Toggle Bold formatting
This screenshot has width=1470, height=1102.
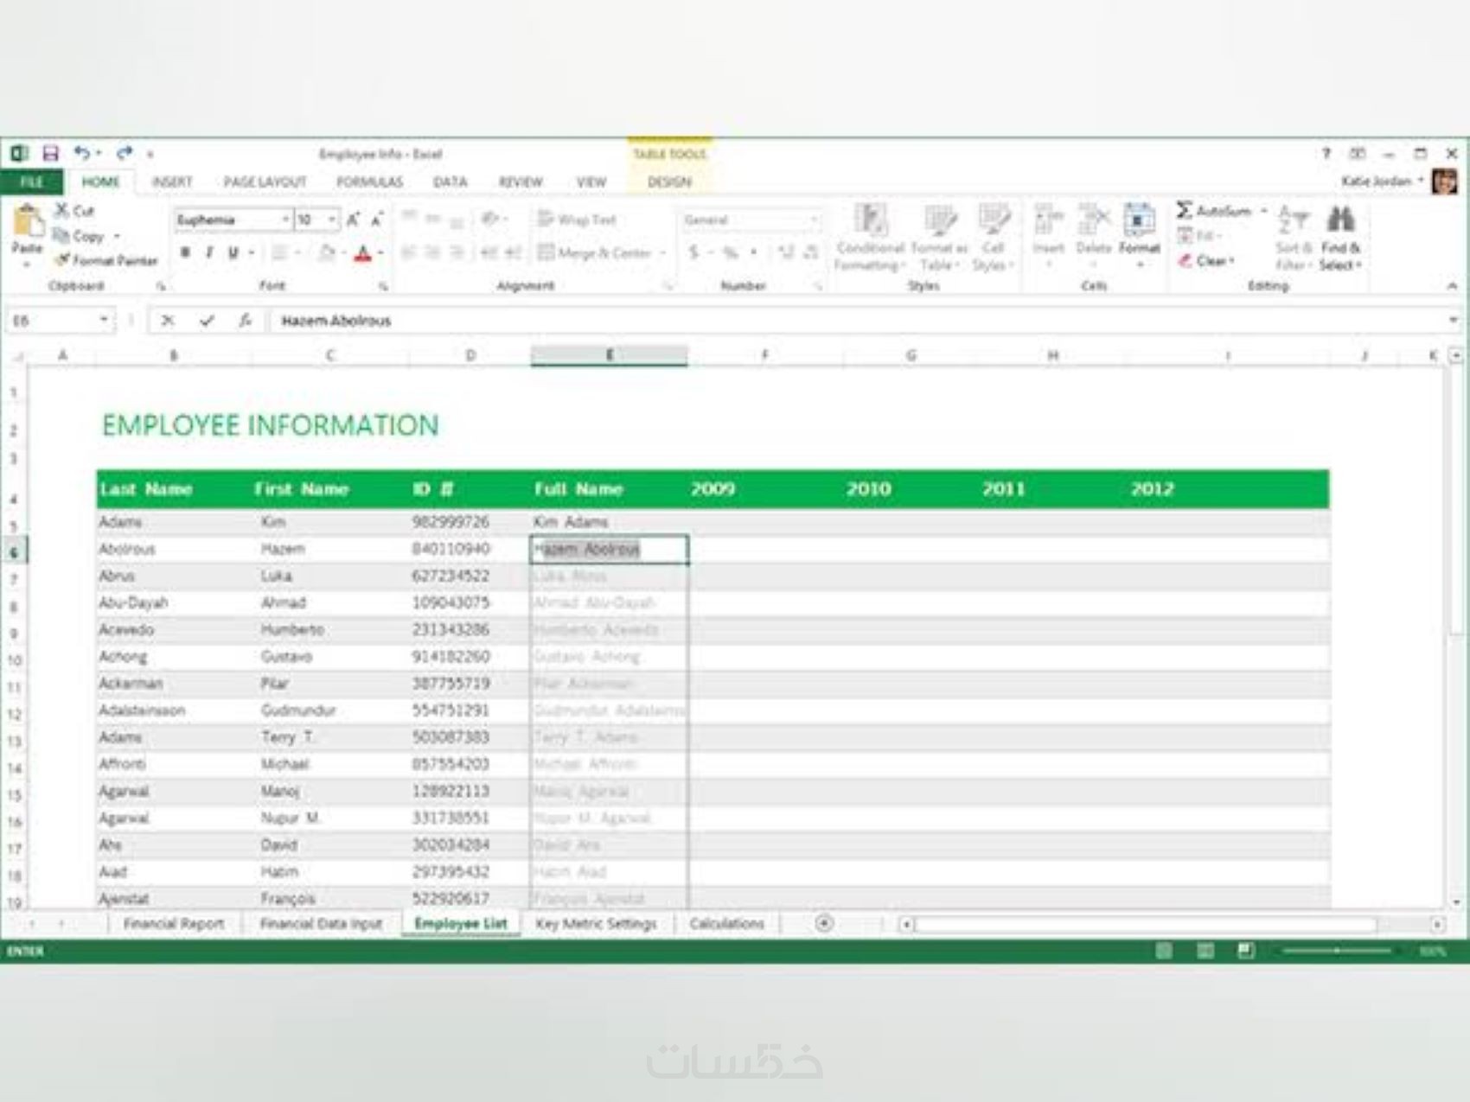point(185,252)
